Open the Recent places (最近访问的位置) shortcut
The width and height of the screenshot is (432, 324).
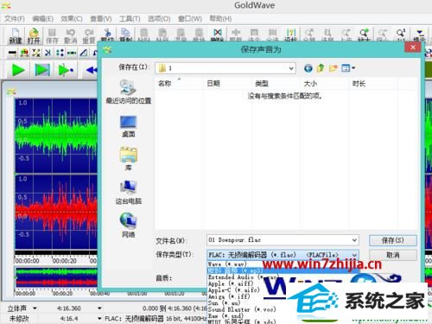tap(128, 92)
